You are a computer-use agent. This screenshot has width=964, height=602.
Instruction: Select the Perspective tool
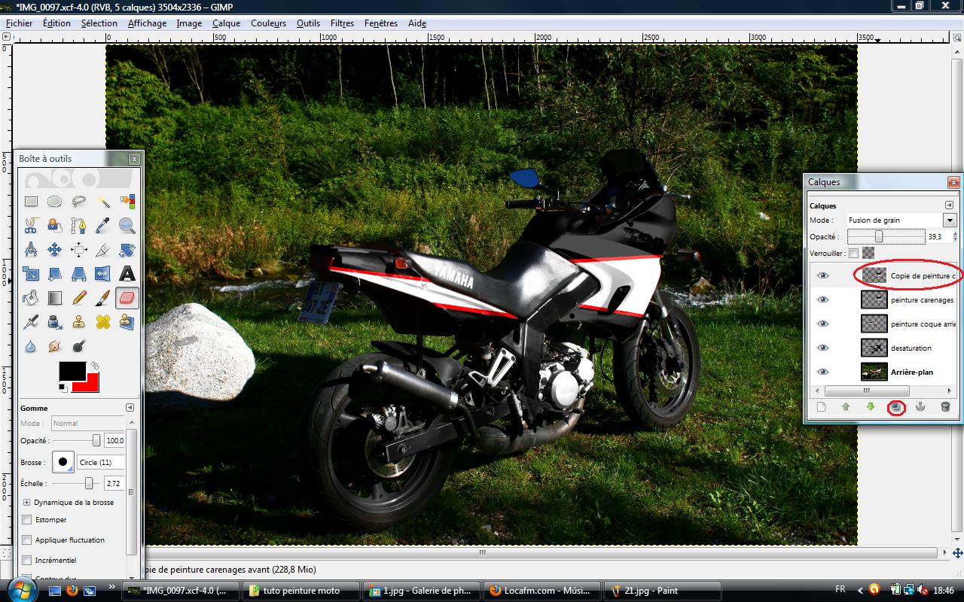pyautogui.click(x=79, y=274)
